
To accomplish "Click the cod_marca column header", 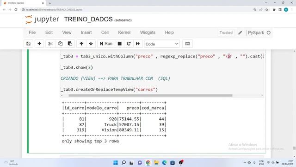I will [153, 108].
